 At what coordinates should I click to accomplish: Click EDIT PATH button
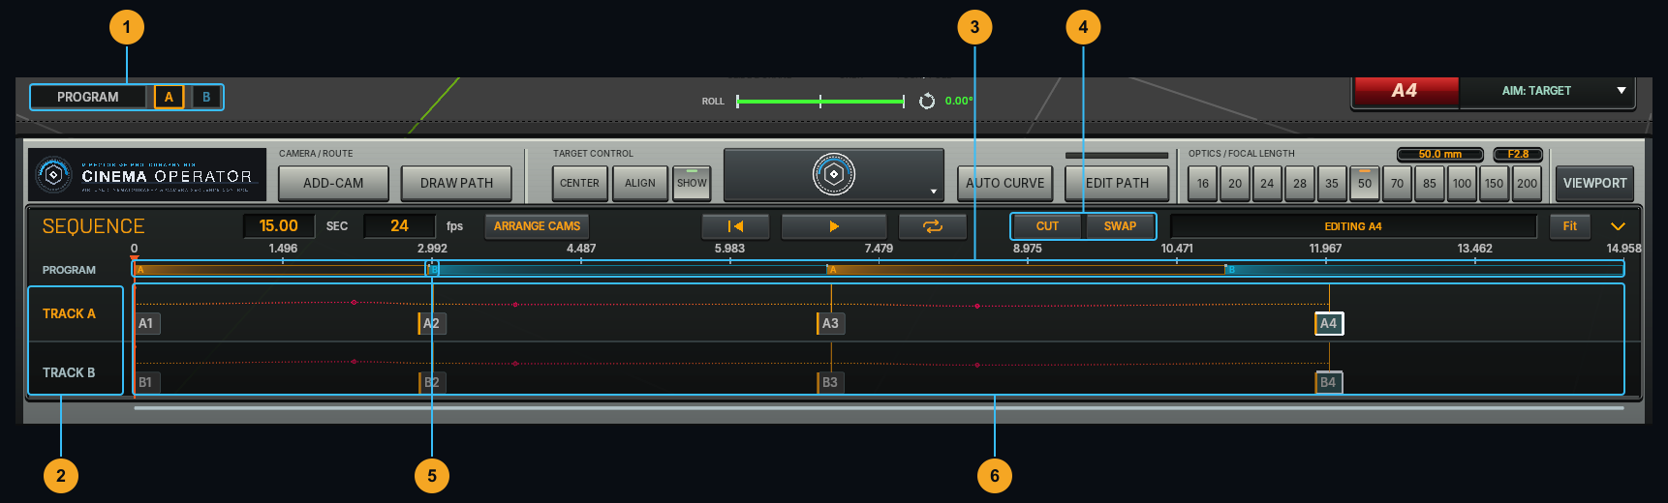click(x=1117, y=183)
